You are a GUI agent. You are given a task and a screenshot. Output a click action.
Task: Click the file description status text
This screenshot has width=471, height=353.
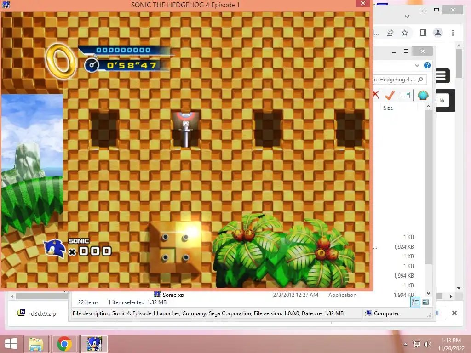(197, 313)
